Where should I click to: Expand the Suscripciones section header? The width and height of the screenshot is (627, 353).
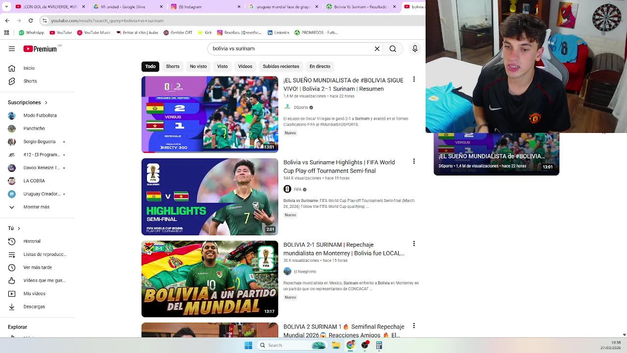(27, 102)
